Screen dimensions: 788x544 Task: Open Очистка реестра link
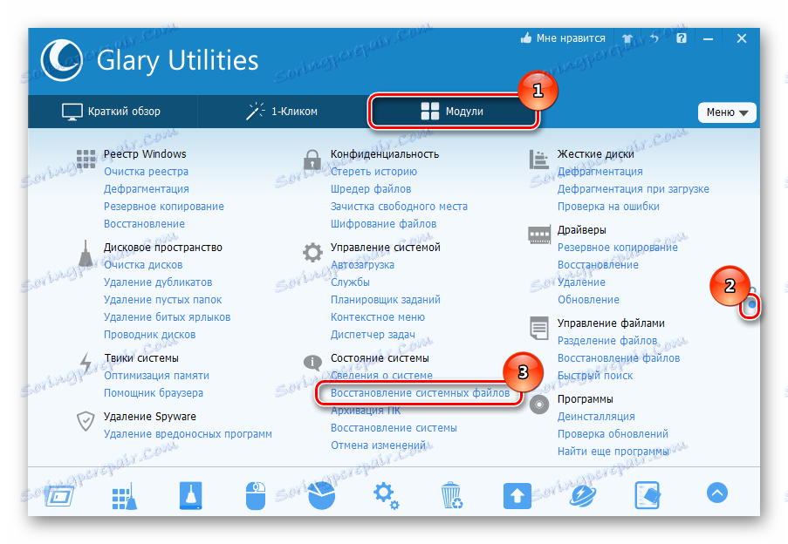(146, 172)
